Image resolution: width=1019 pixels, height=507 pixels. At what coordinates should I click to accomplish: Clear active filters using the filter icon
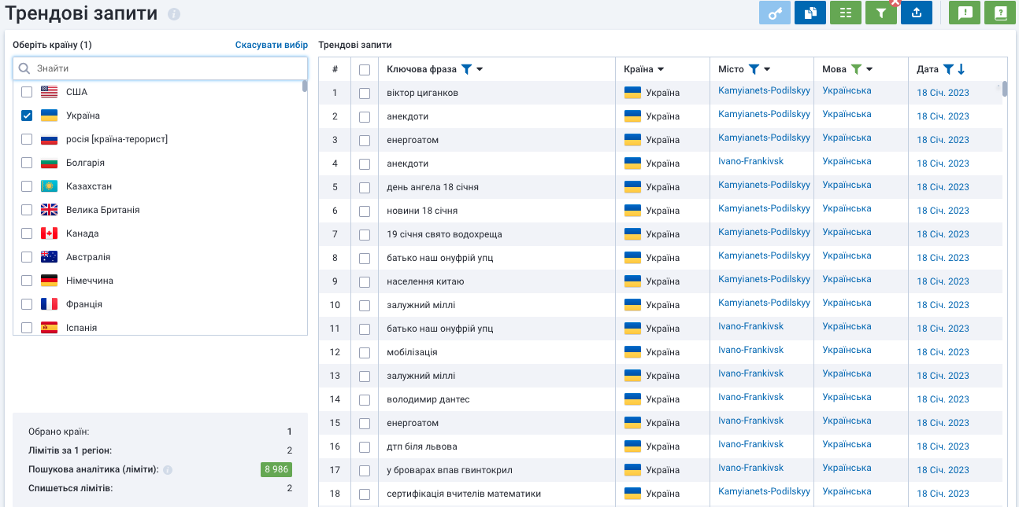pos(880,13)
